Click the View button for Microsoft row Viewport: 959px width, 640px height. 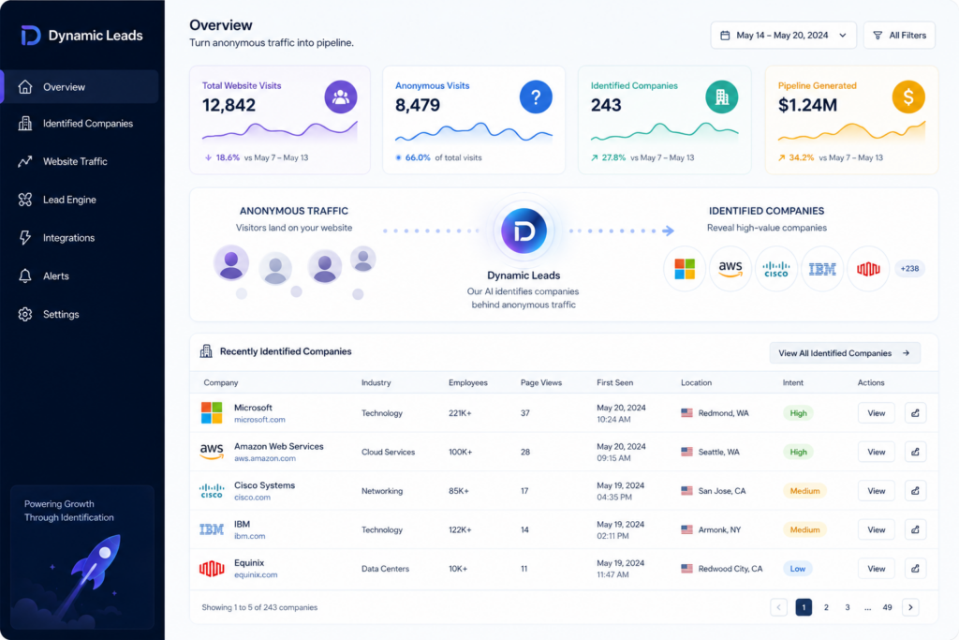(876, 413)
